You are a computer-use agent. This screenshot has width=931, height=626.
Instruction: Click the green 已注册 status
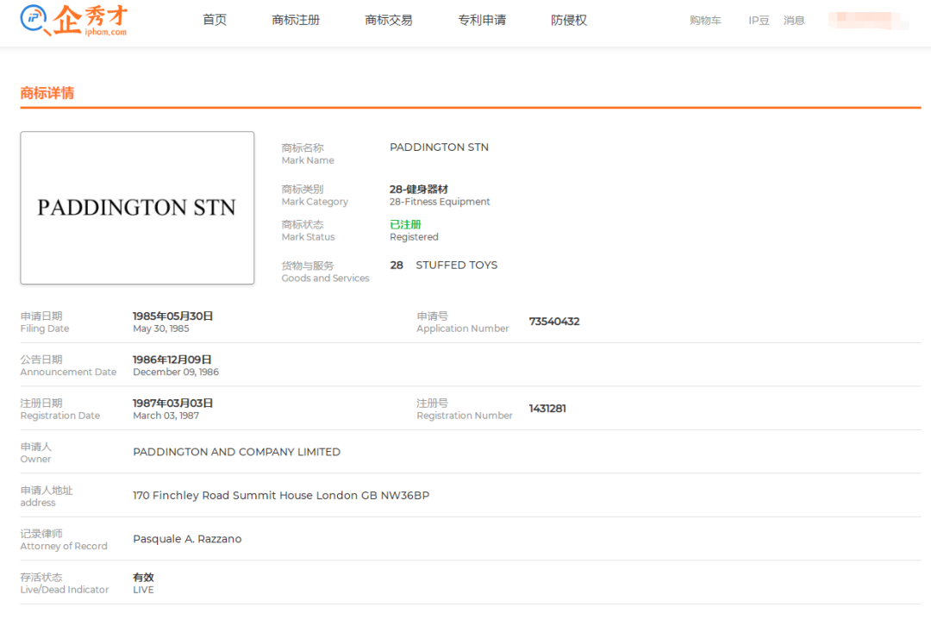[405, 224]
